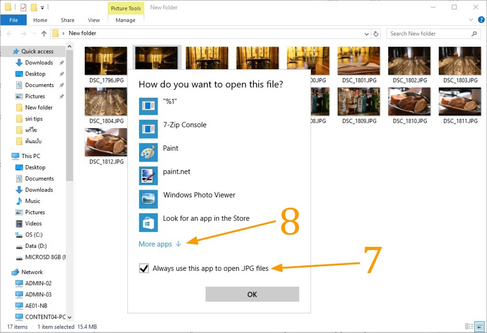Expand More apps list
Image resolution: width=487 pixels, height=333 pixels.
pos(159,244)
